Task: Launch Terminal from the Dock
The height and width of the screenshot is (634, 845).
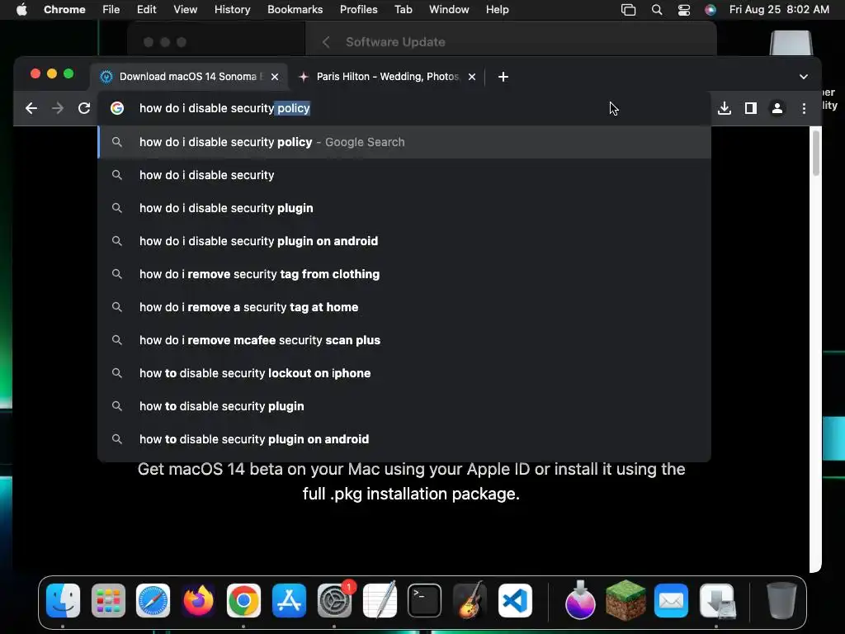Action: pos(425,601)
